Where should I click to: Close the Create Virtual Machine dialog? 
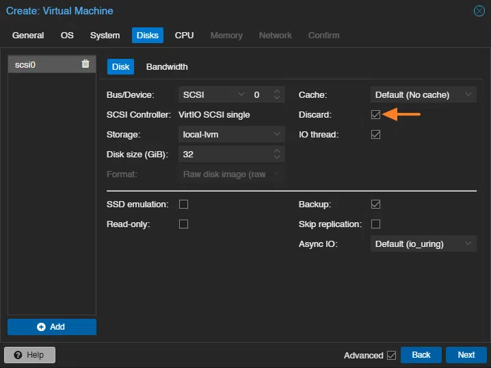coord(479,11)
